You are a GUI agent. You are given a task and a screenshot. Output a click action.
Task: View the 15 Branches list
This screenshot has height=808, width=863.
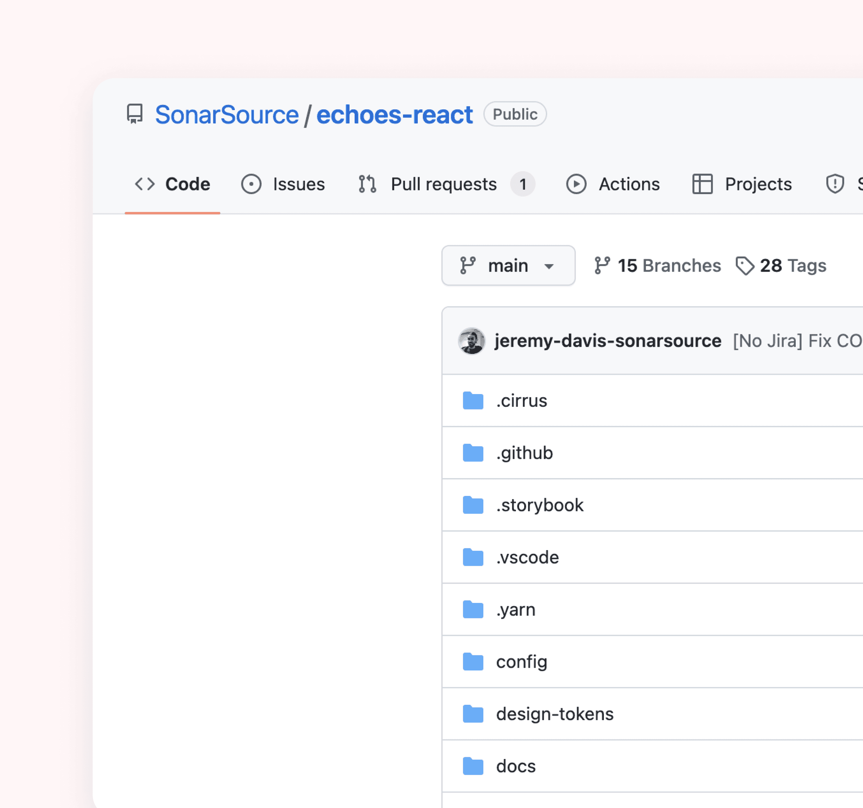coord(658,265)
